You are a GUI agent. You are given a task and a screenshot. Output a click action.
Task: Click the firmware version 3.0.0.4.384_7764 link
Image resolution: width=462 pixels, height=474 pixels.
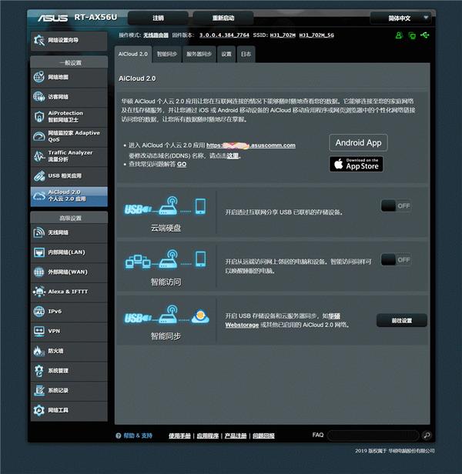pyautogui.click(x=224, y=35)
